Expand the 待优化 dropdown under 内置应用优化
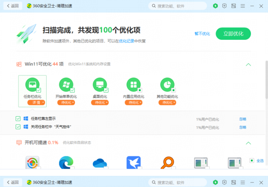The width and height of the screenshot is (268, 187). pos(133,102)
